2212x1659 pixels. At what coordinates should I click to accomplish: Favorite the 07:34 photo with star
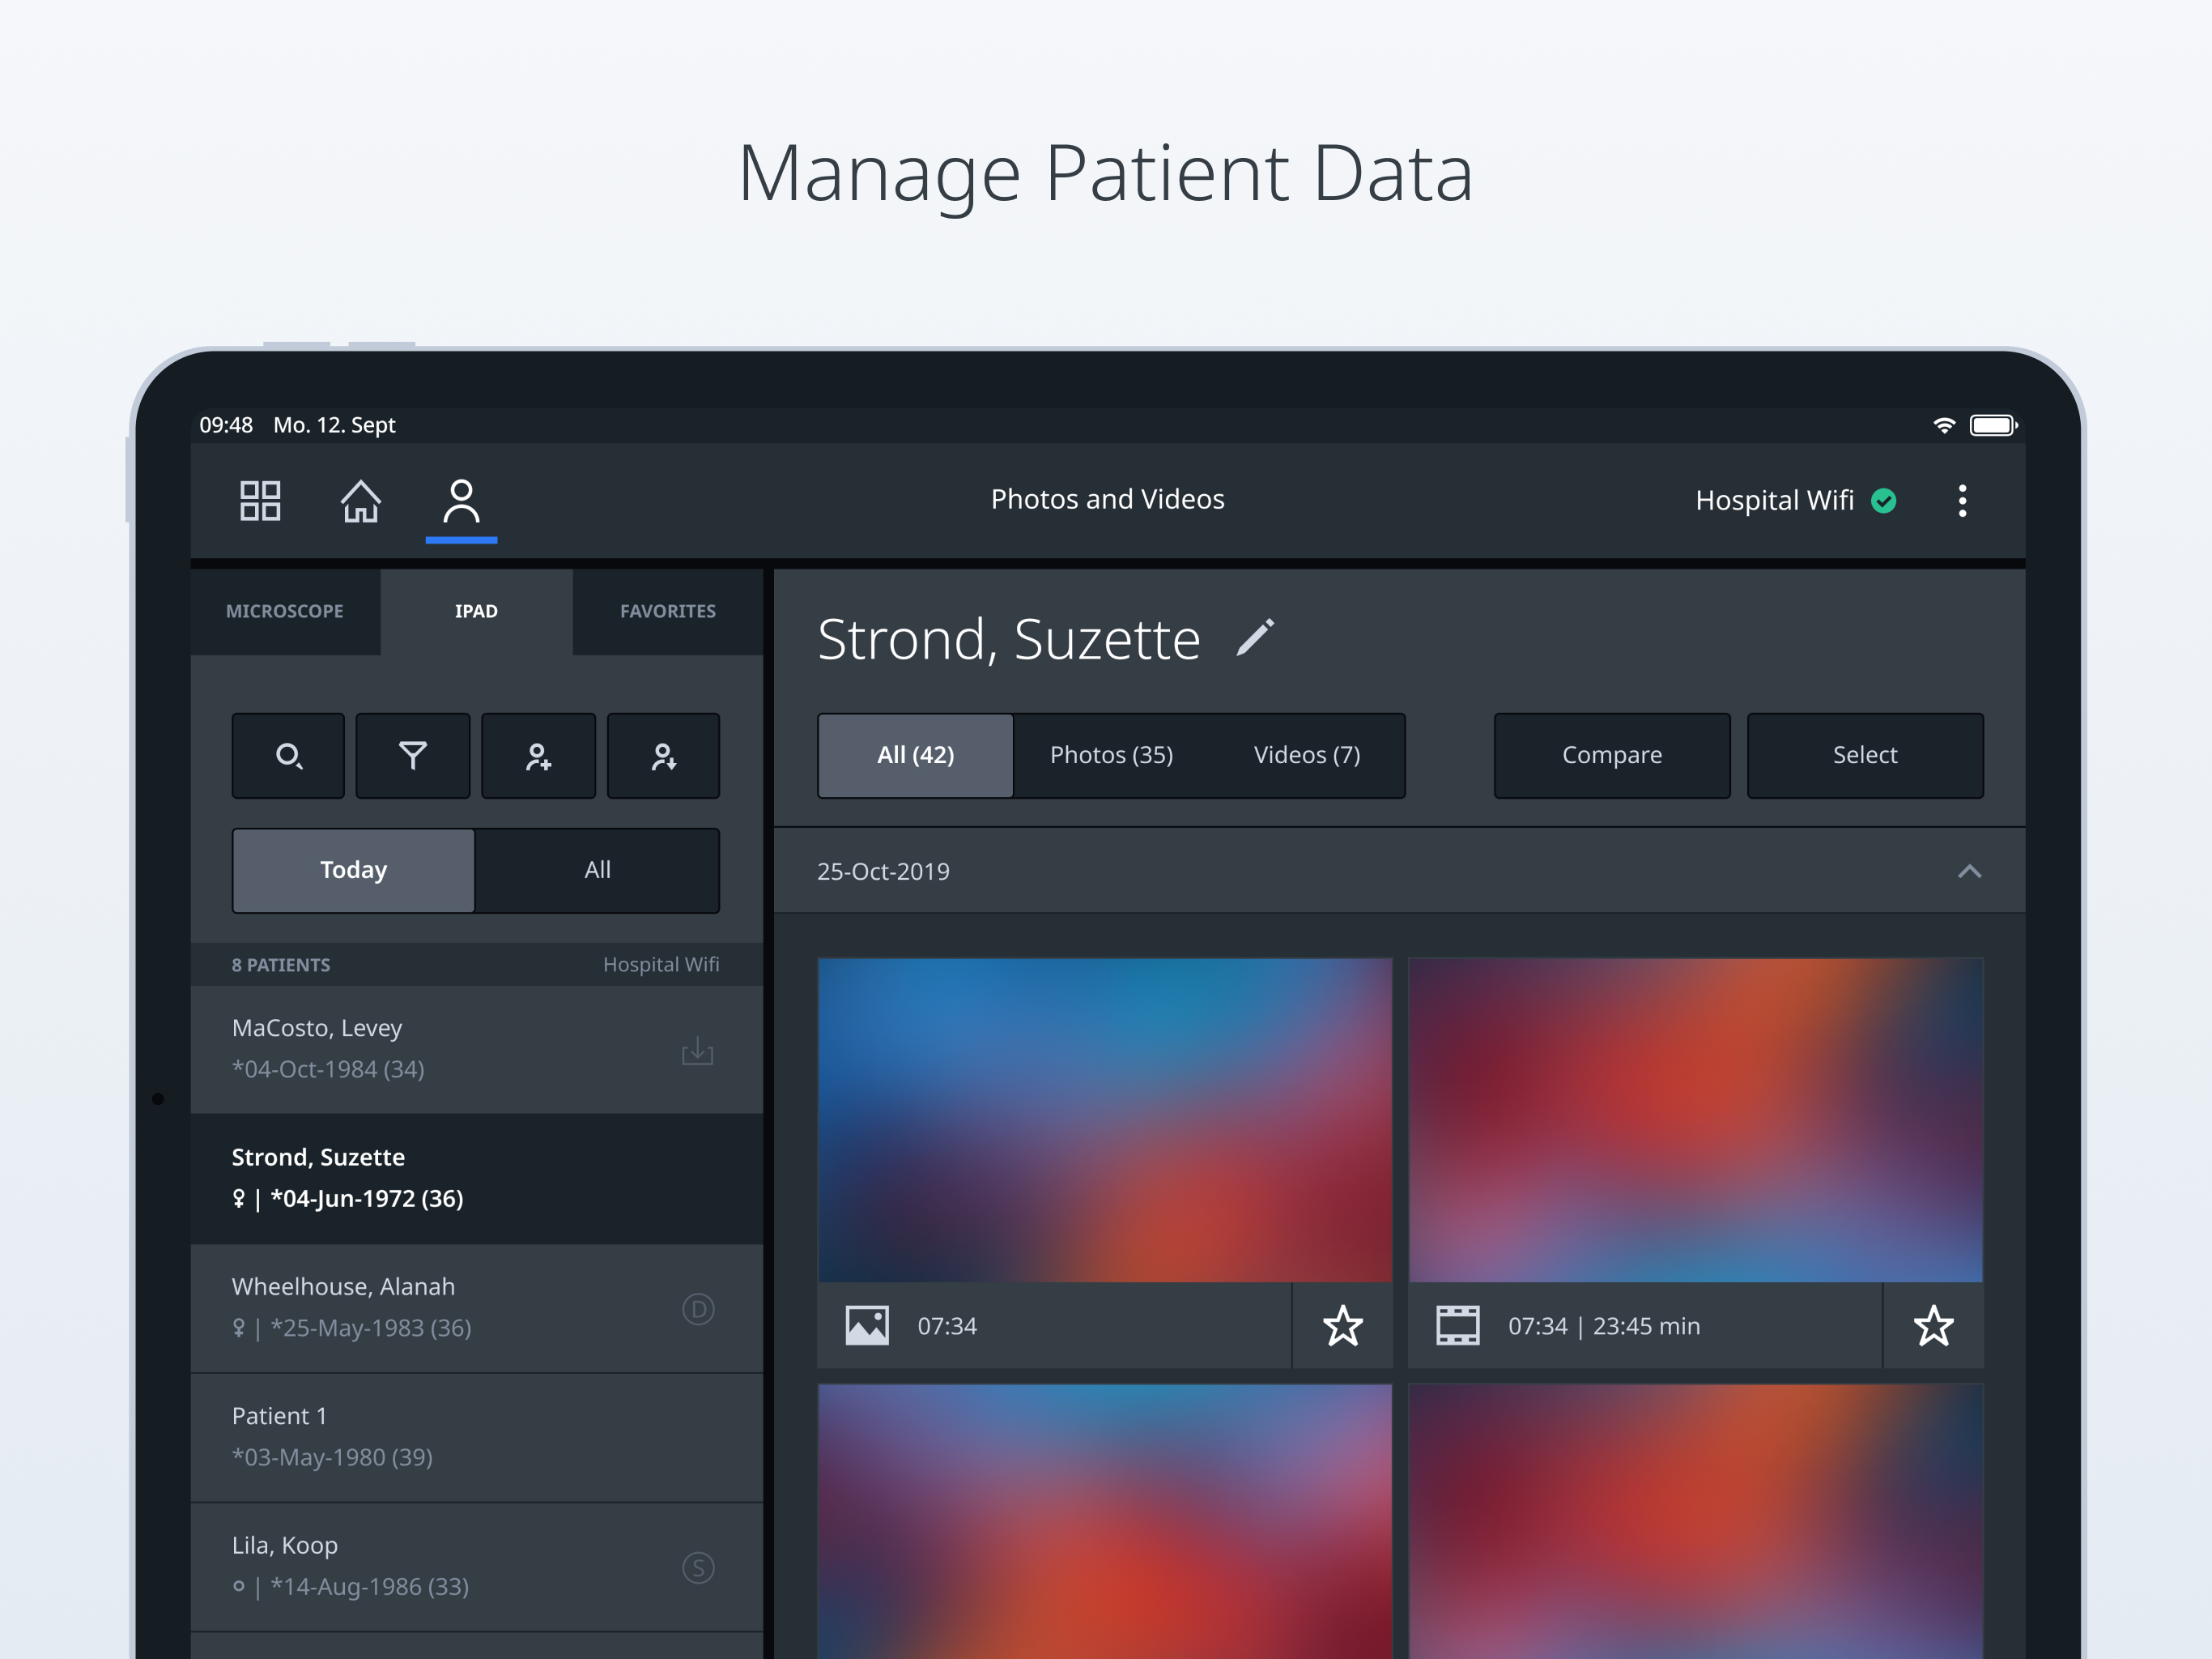point(1343,1326)
